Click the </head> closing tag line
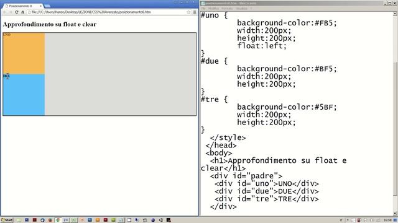 coord(221,146)
